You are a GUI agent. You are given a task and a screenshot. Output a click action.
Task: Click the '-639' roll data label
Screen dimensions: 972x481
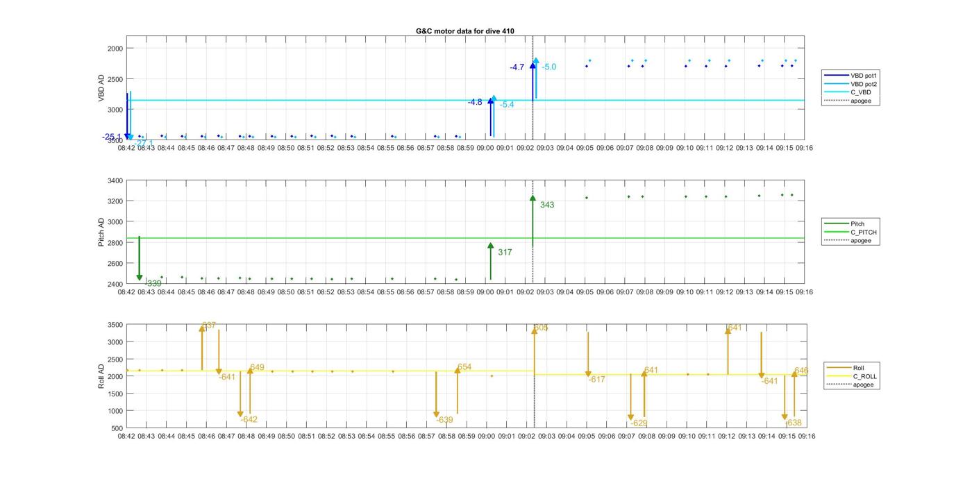[x=444, y=420]
